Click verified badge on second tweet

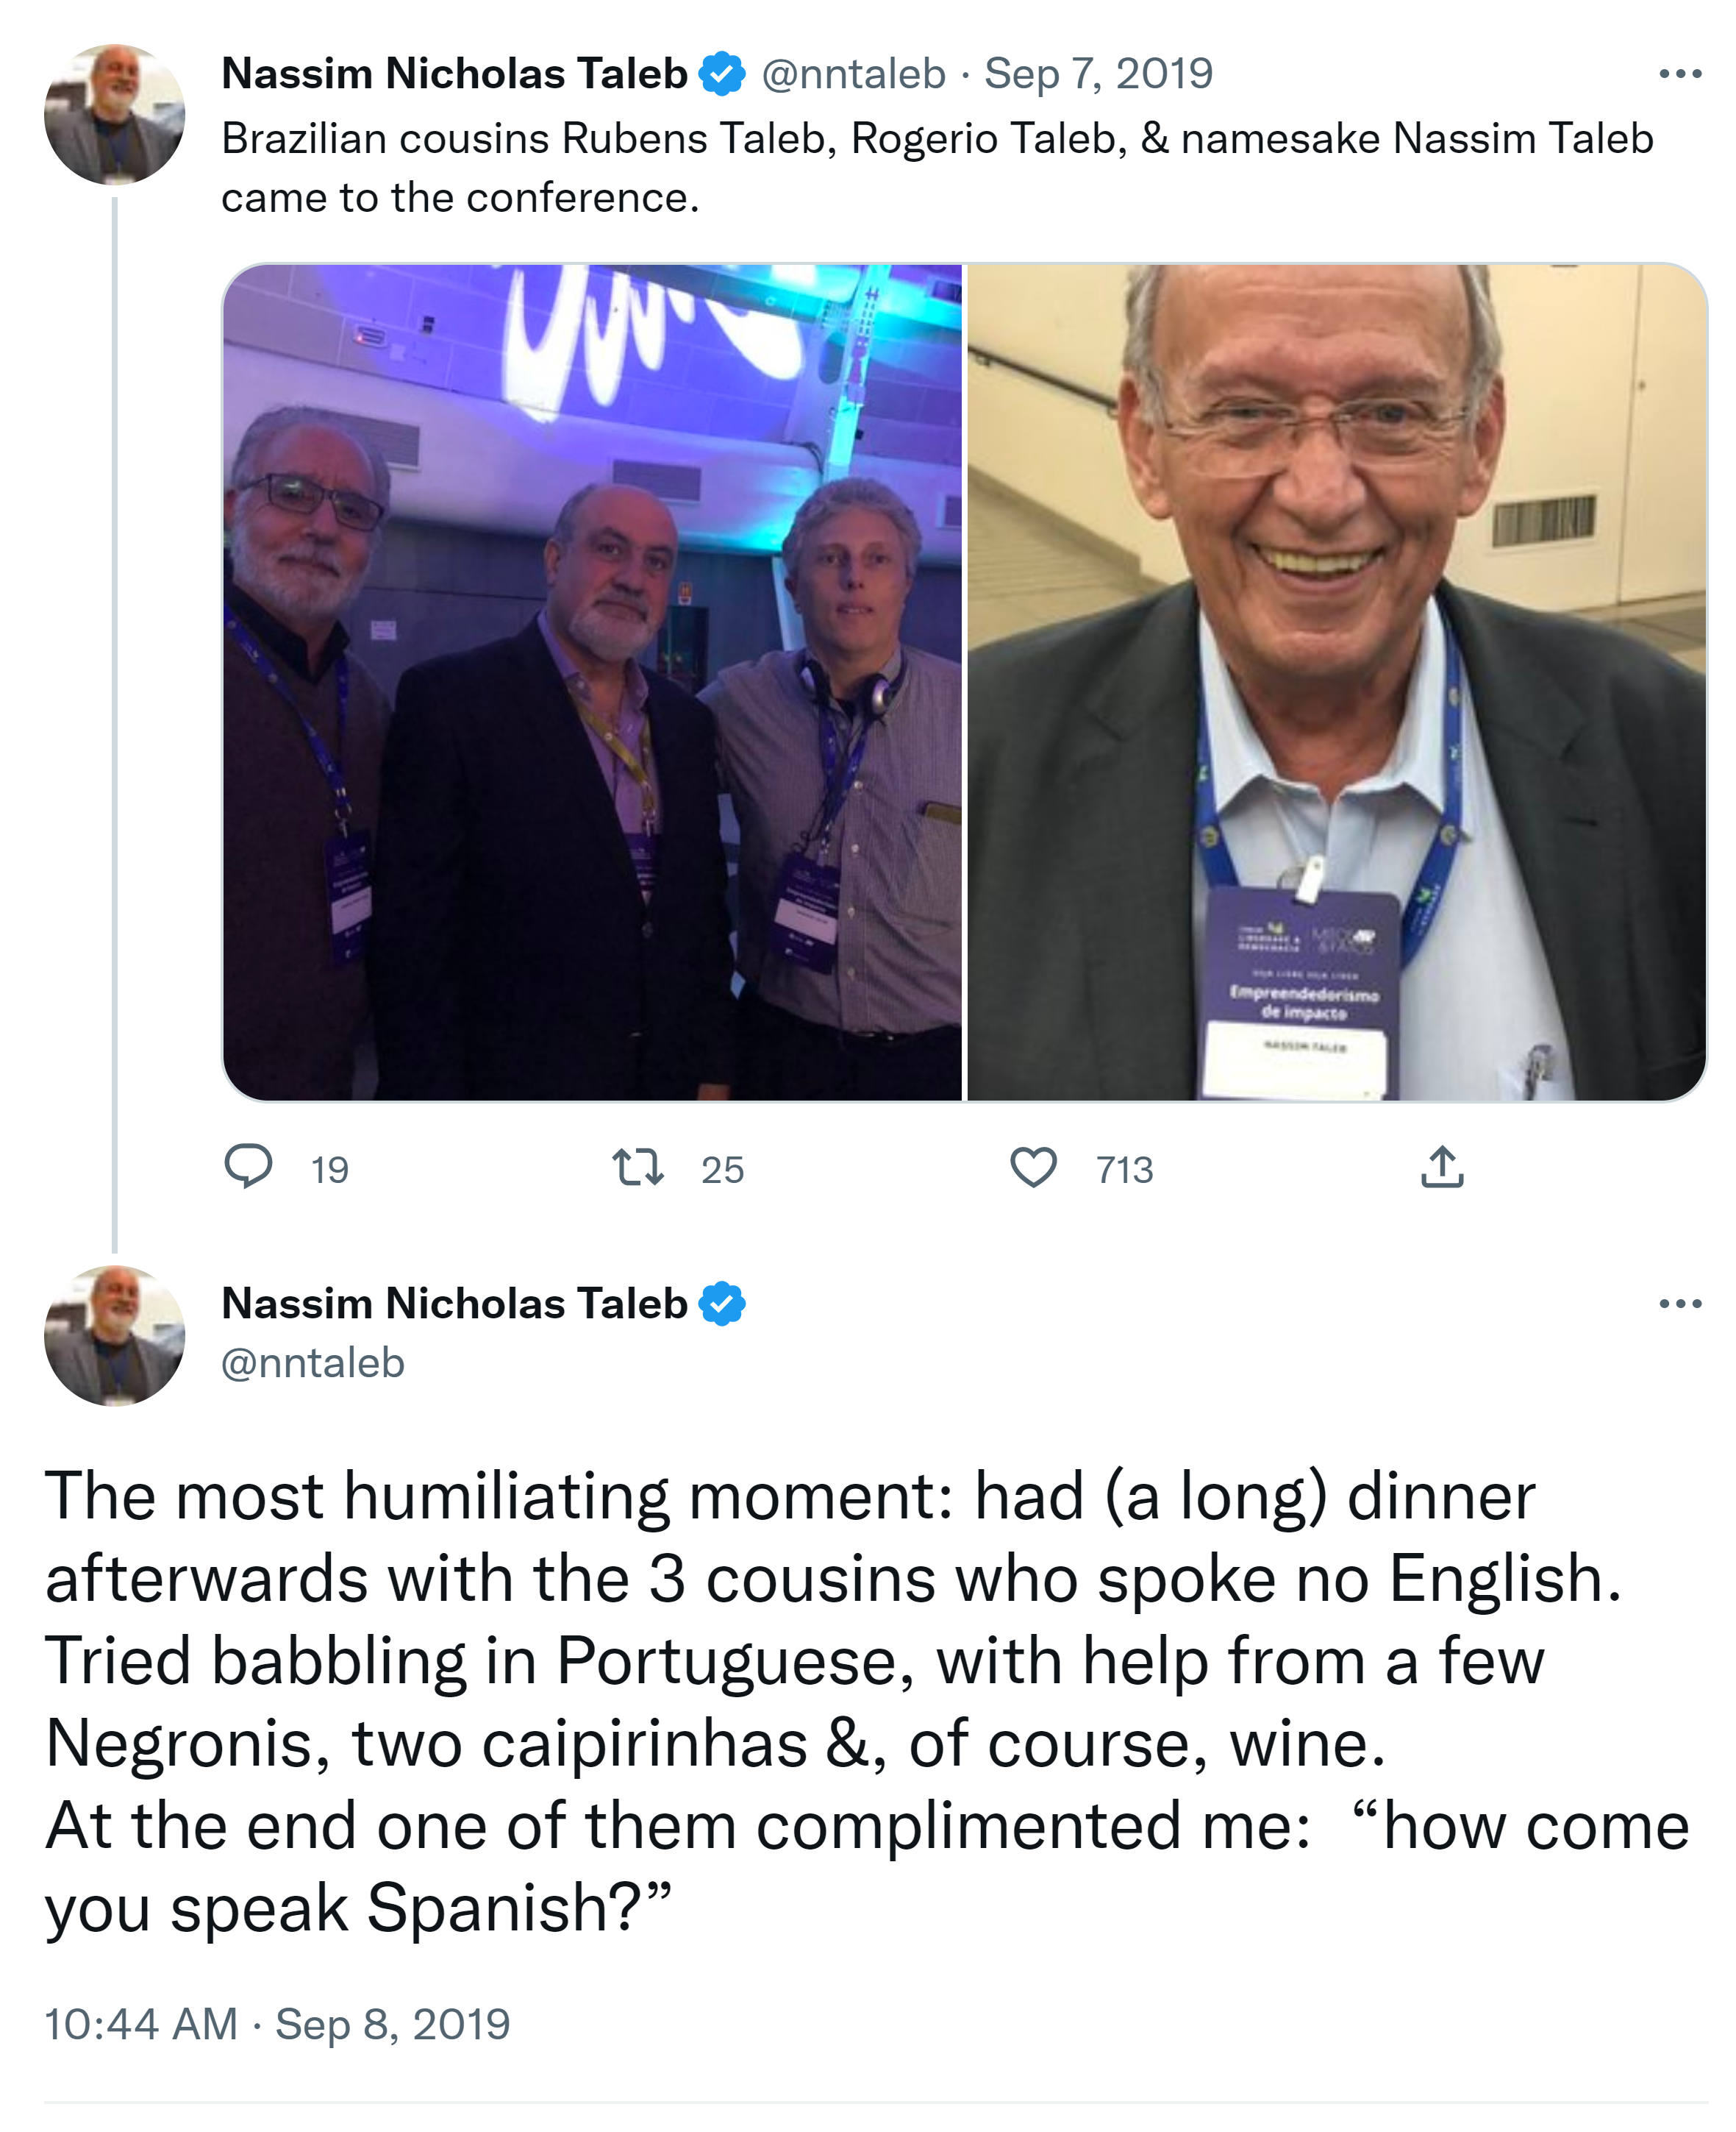coord(722,1304)
